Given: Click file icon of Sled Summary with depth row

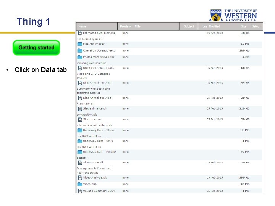Looking at the screenshot, I should (80, 83).
